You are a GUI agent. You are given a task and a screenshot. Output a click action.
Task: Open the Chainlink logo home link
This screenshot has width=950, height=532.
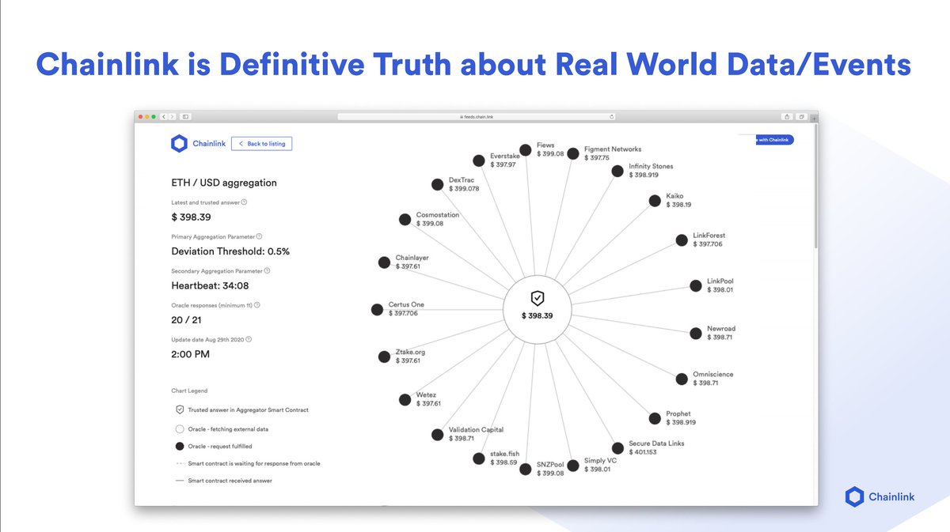pyautogui.click(x=198, y=143)
